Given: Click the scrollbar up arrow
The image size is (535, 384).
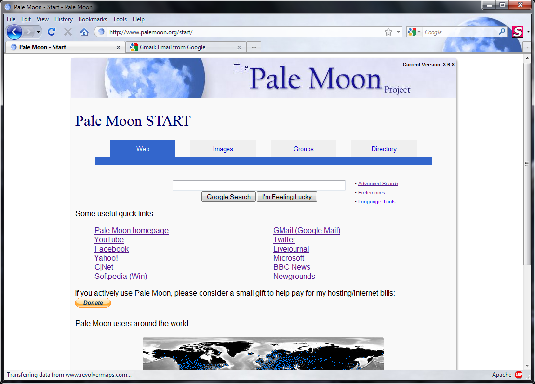Looking at the screenshot, I should (x=527, y=58).
